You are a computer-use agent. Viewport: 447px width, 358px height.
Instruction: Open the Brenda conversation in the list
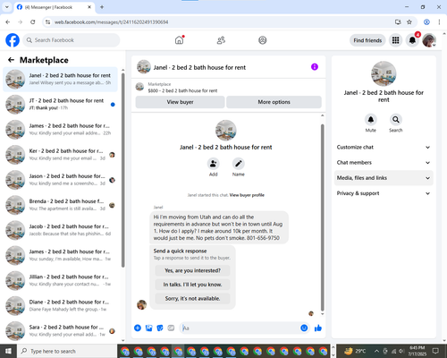[60, 205]
